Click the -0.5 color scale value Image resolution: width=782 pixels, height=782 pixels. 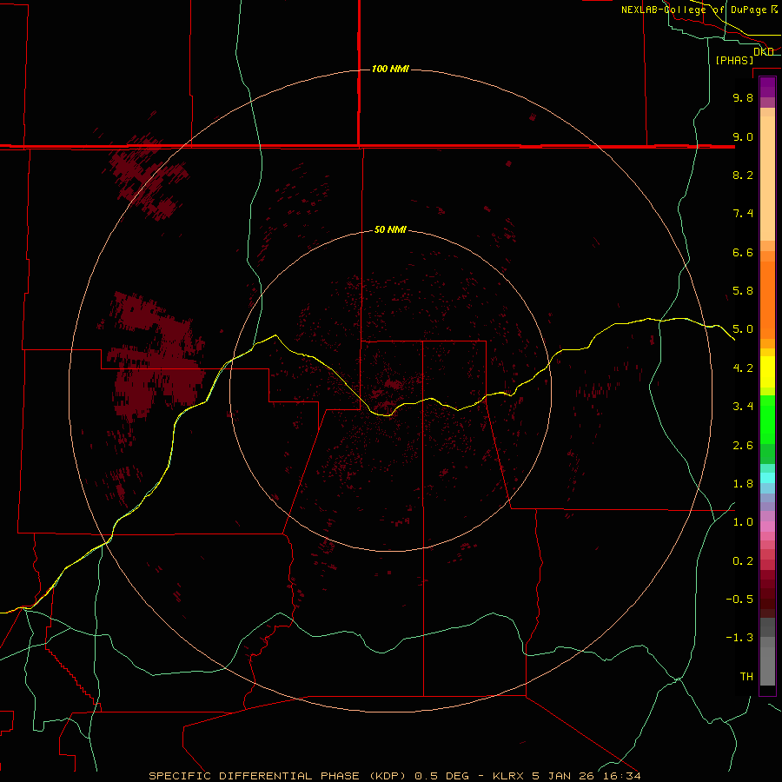pyautogui.click(x=739, y=600)
